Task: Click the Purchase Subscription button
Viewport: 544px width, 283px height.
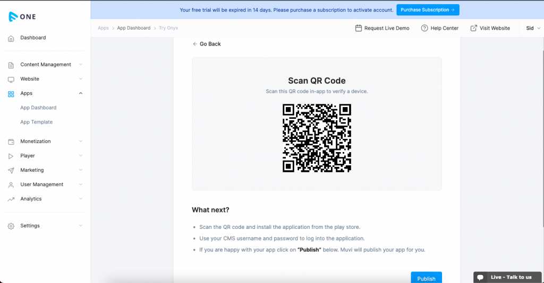Action: click(428, 10)
